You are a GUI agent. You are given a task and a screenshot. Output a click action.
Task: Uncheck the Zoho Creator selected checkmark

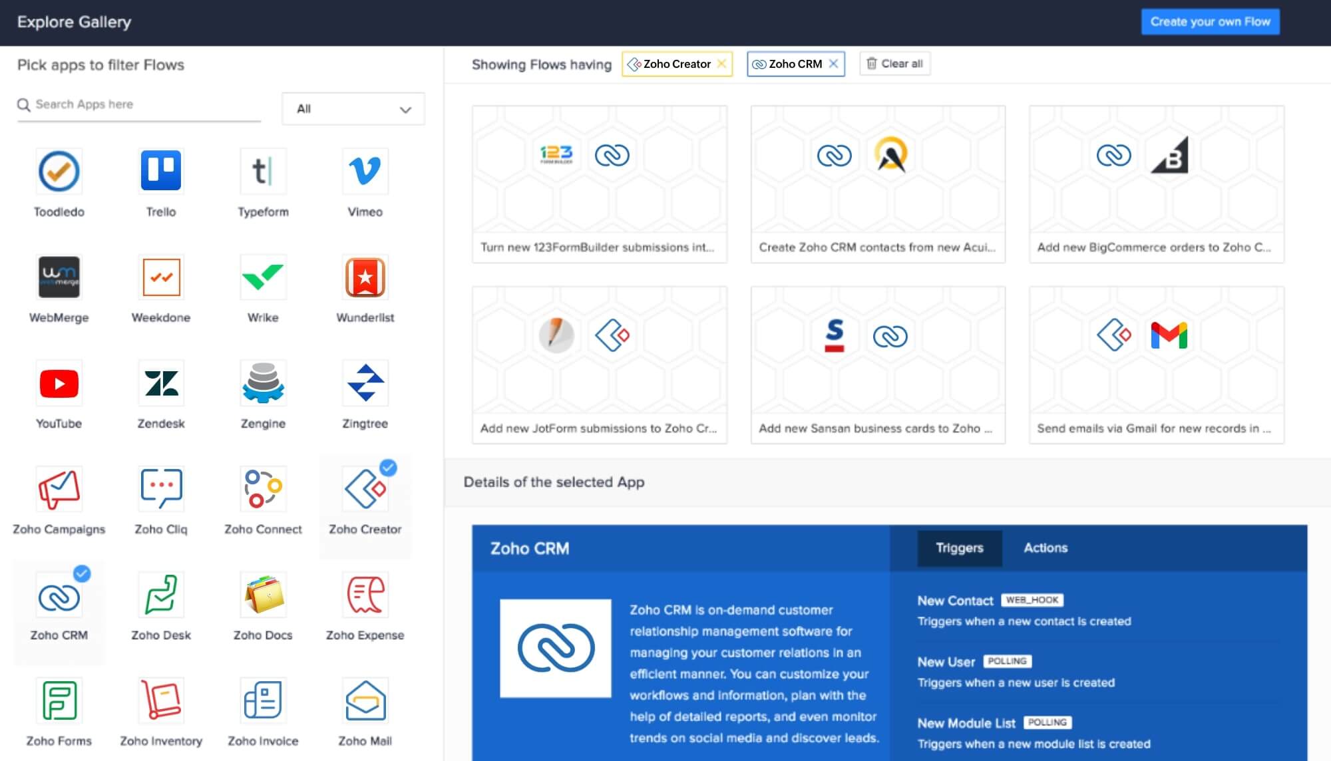pyautogui.click(x=388, y=468)
